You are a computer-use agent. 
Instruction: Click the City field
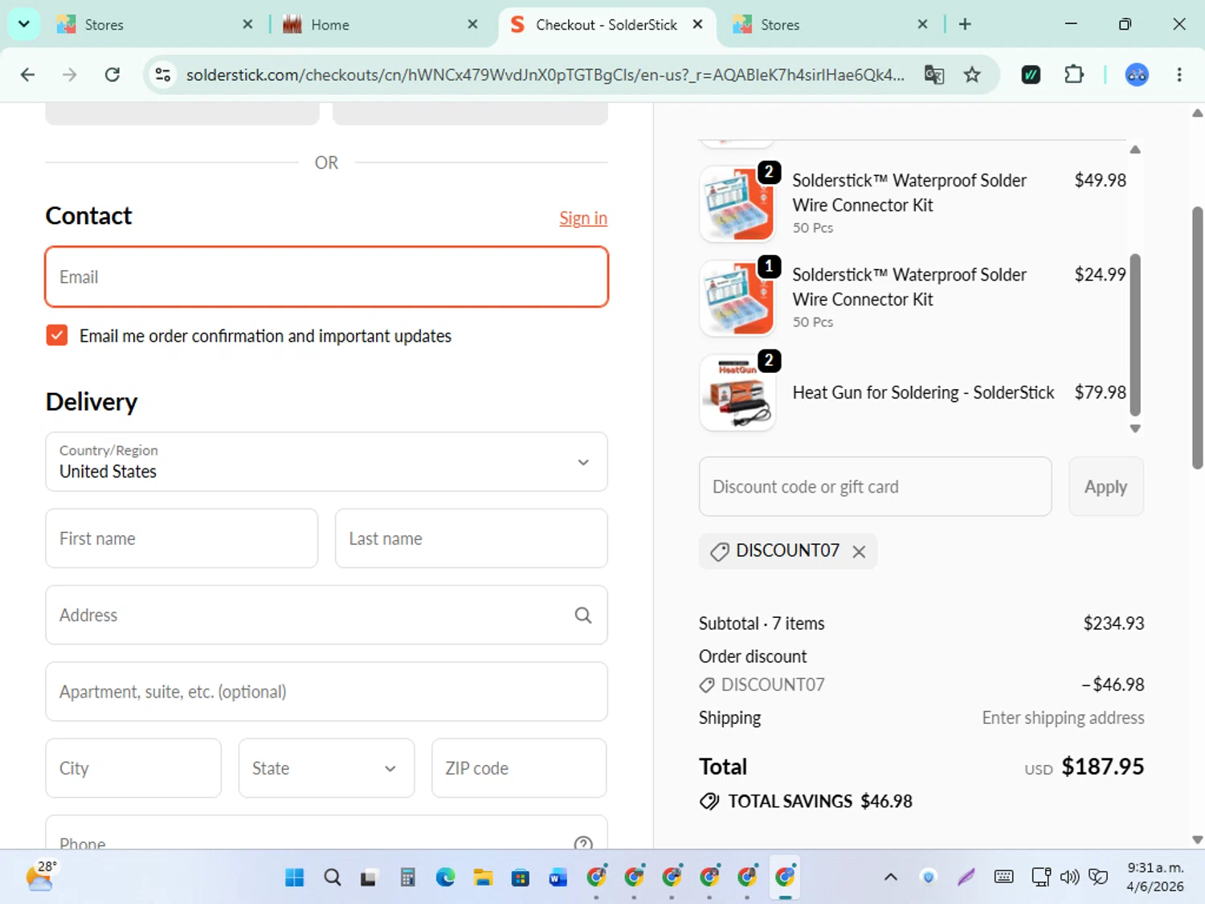pyautogui.click(x=133, y=768)
